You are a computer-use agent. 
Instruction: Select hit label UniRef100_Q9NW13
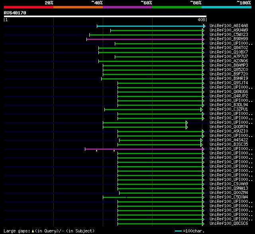[x=229, y=188]
